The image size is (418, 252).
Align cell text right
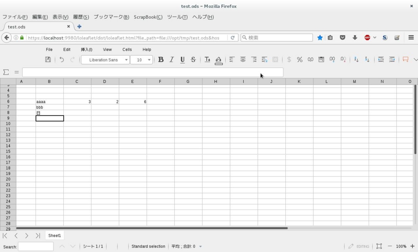(x=253, y=60)
